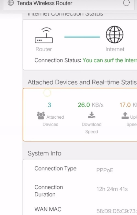137x215 pixels.
Task: Click the connection duration 12h 24m 41s
Action: point(112,189)
